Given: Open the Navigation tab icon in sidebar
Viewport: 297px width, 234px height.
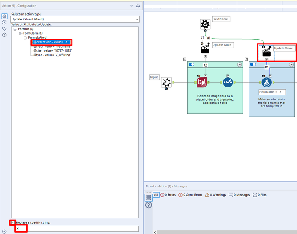Looking at the screenshot, I should tap(4, 22).
